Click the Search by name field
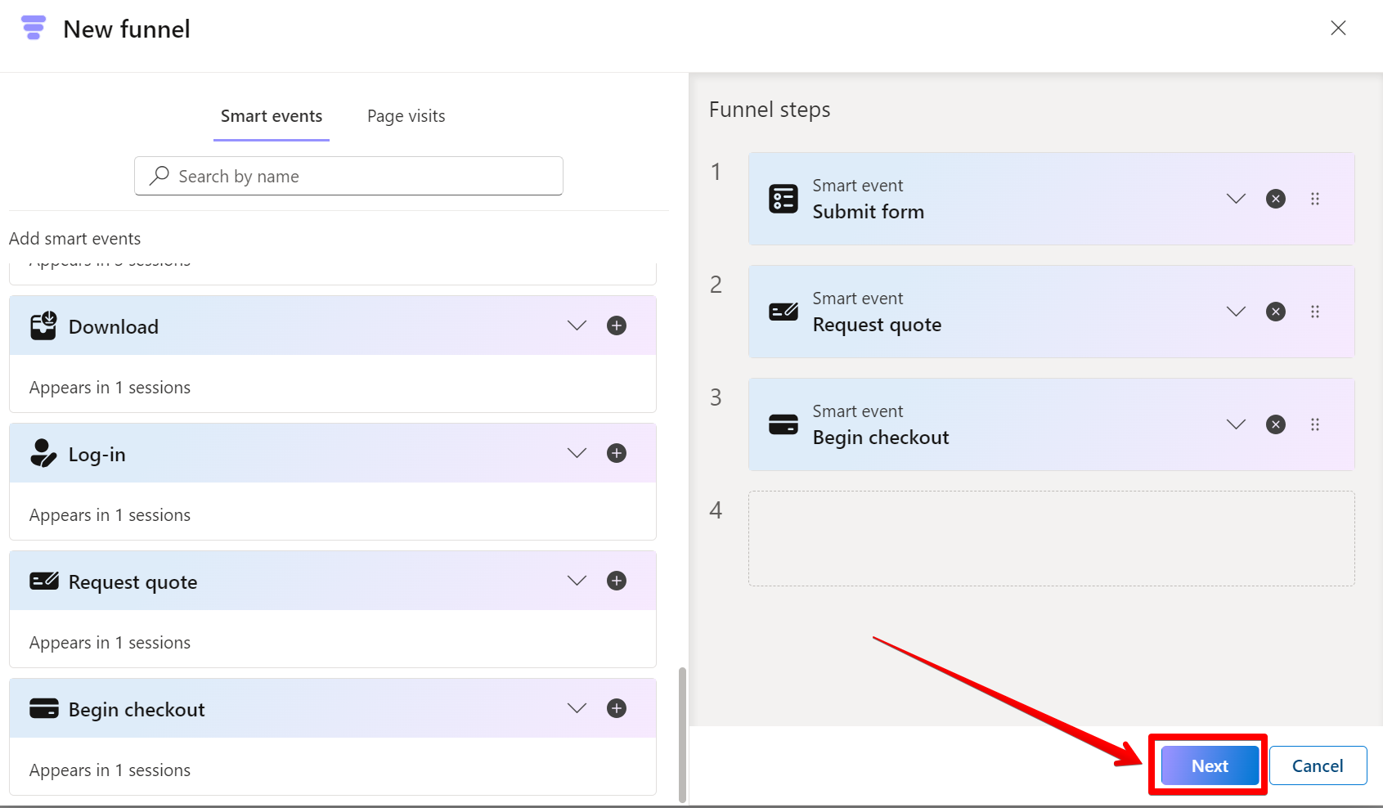Screen dimensions: 1383x808 (348, 176)
